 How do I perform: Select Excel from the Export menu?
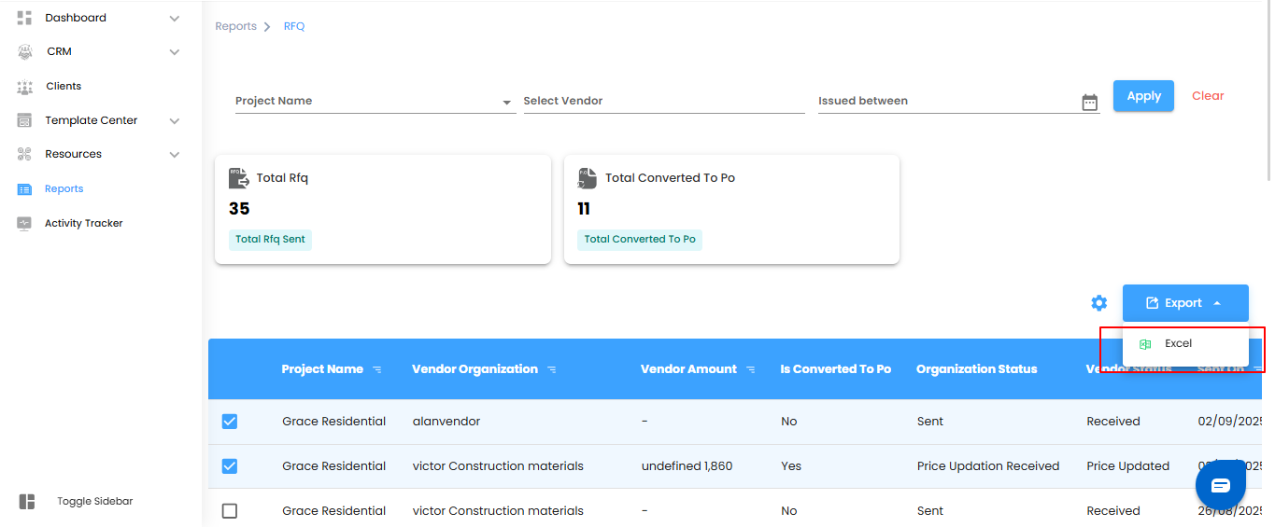pyautogui.click(x=1178, y=344)
